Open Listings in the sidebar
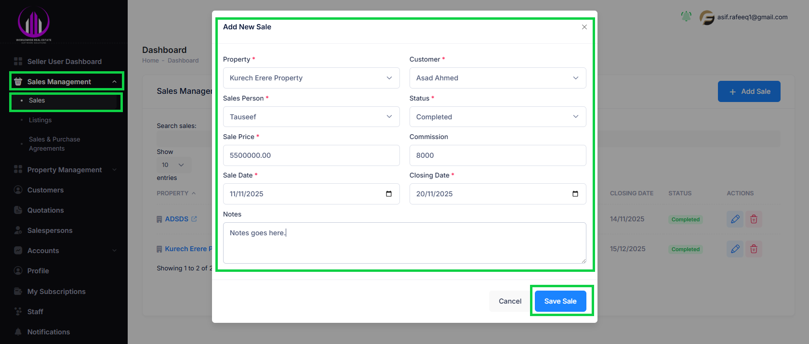The height and width of the screenshot is (344, 809). point(40,120)
